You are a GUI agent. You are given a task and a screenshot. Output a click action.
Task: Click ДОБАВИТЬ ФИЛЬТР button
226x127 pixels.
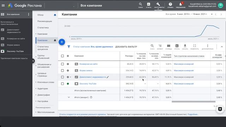click(x=126, y=47)
